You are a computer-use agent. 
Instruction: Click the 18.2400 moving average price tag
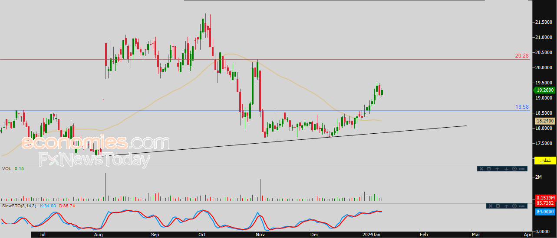tap(545, 121)
